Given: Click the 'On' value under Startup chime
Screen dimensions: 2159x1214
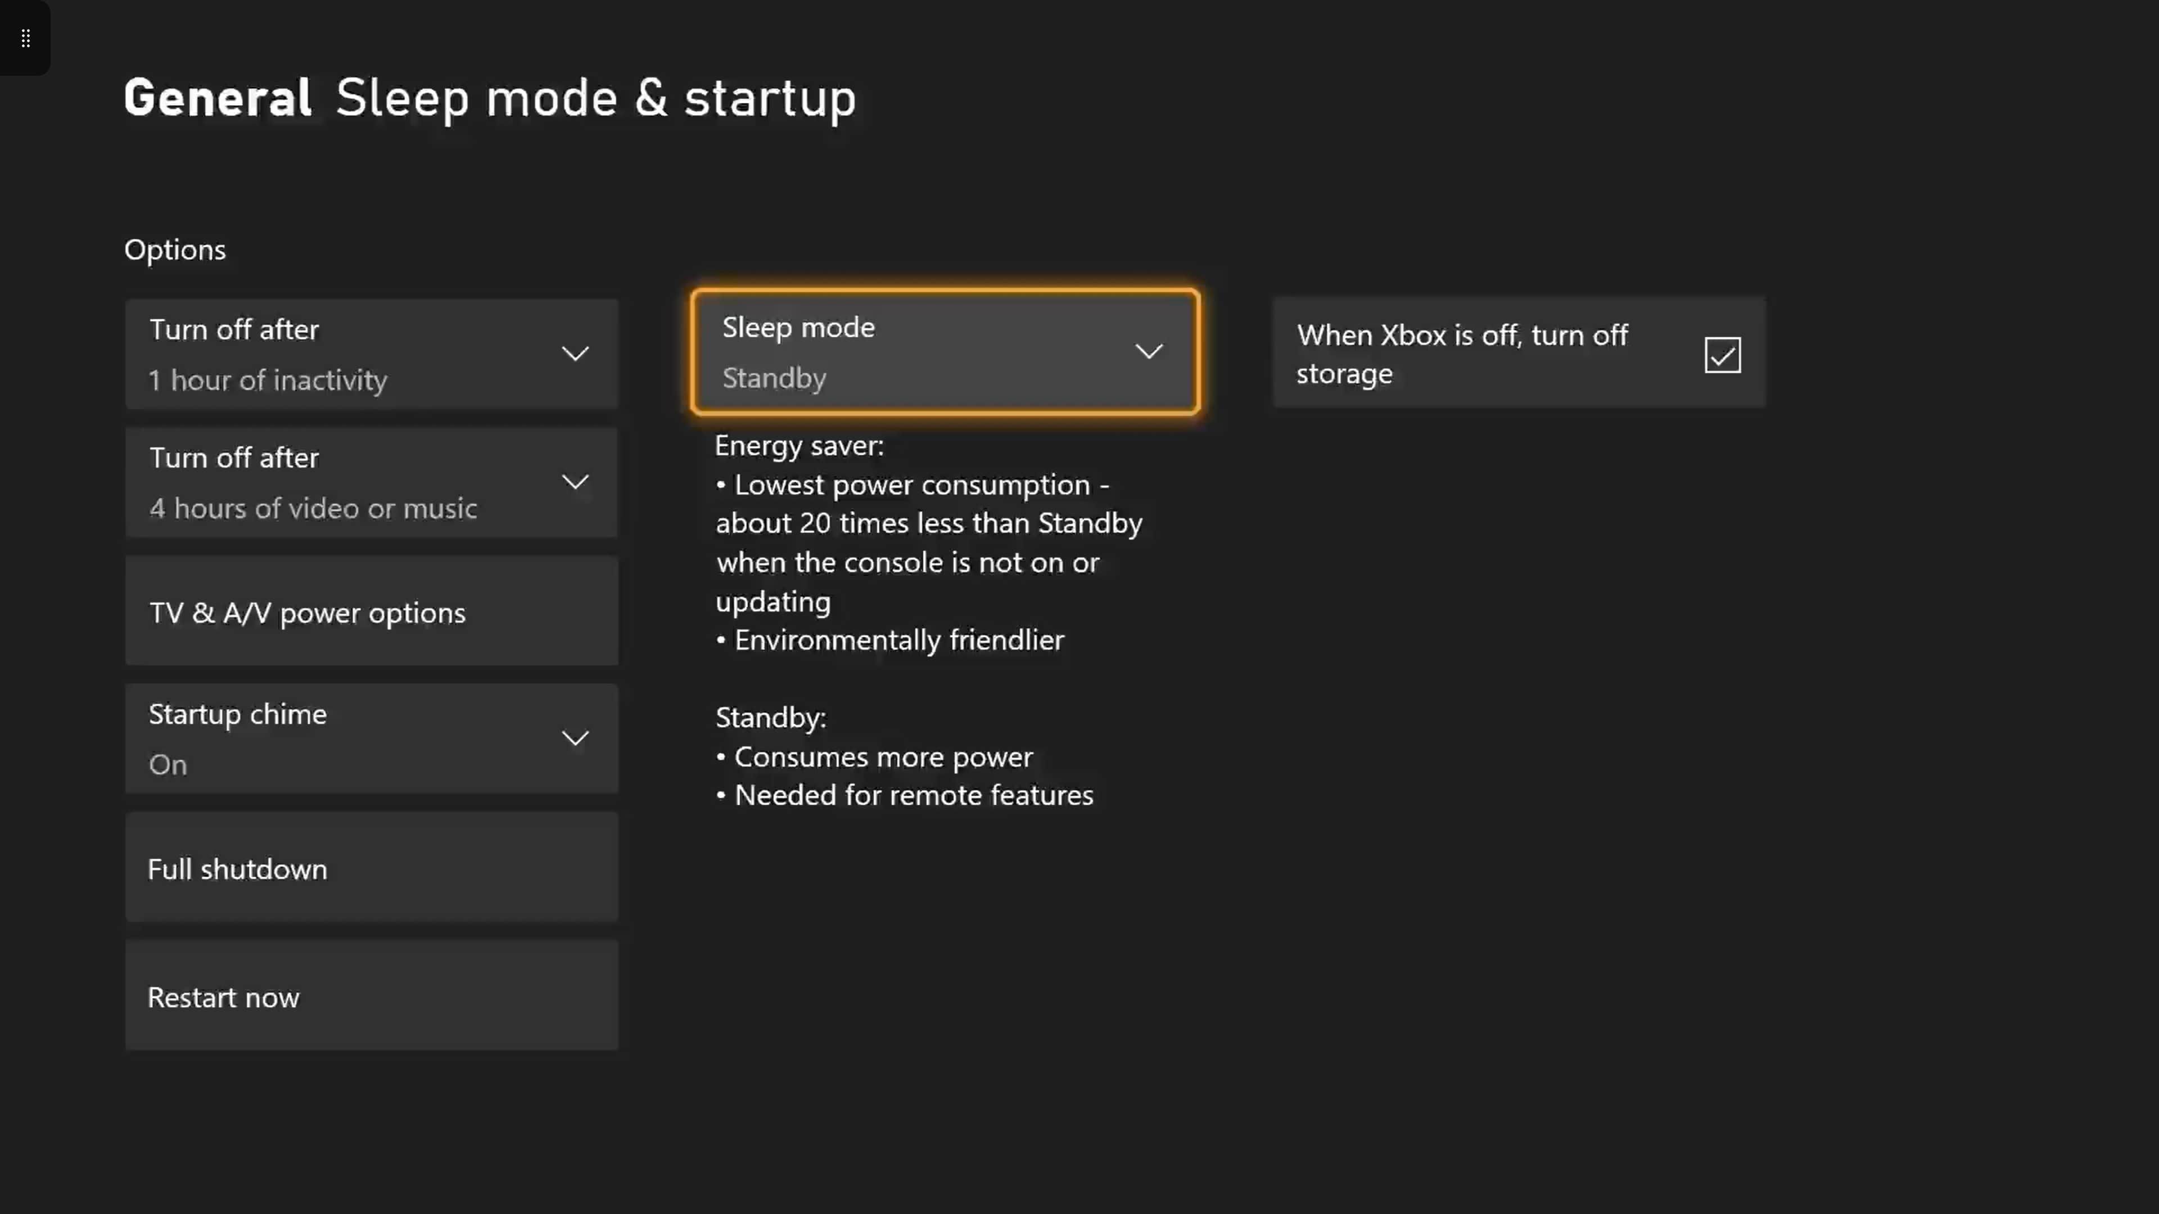Looking at the screenshot, I should click(168, 764).
